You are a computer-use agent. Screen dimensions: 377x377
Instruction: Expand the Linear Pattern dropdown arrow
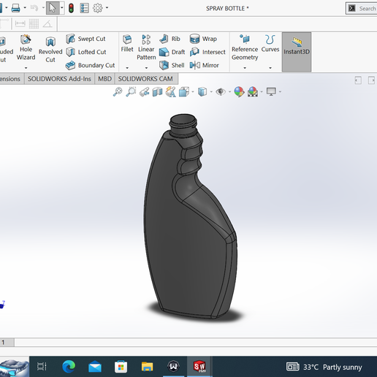tap(146, 68)
